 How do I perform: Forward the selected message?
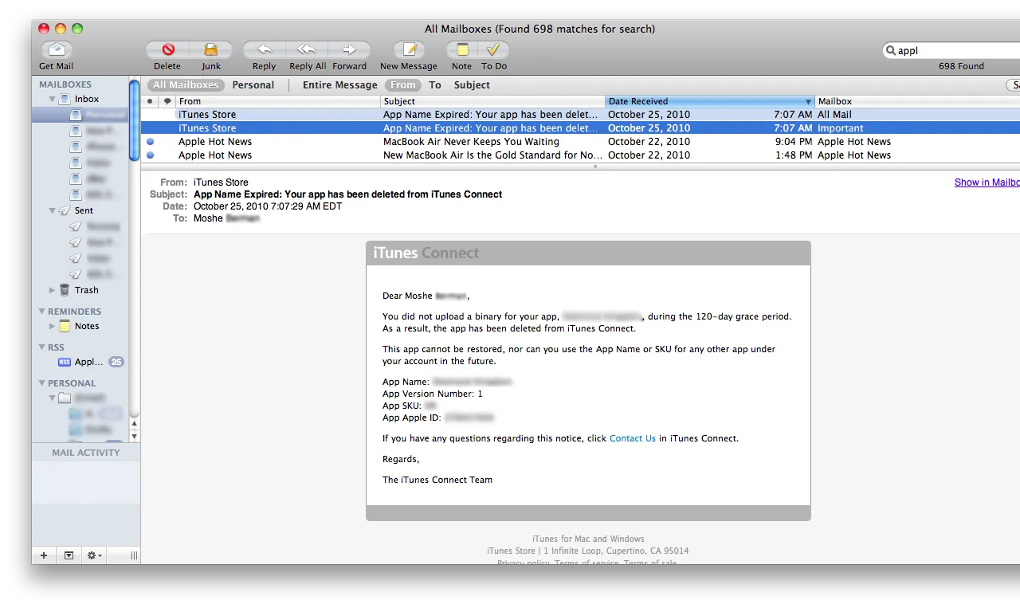(x=349, y=50)
